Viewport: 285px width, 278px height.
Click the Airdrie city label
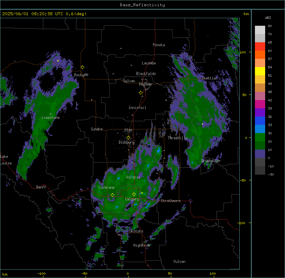(x=134, y=177)
